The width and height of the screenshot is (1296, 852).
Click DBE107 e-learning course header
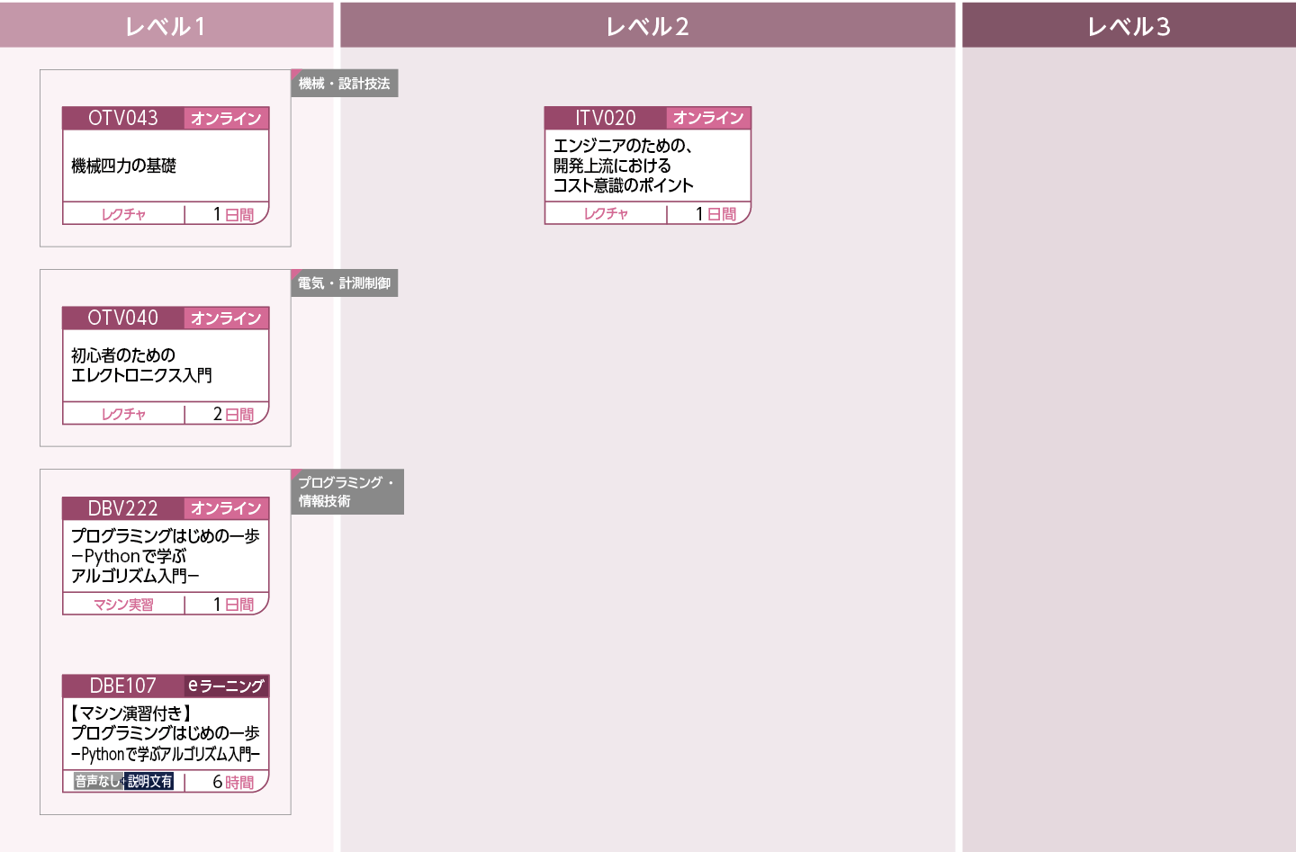(x=123, y=686)
